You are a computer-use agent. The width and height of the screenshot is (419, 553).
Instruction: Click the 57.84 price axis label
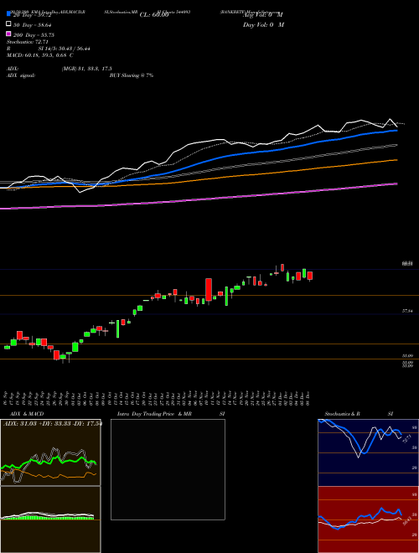(407, 312)
